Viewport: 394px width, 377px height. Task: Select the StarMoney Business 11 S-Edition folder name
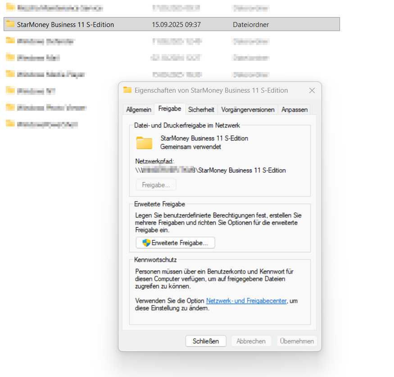pyautogui.click(x=65, y=25)
